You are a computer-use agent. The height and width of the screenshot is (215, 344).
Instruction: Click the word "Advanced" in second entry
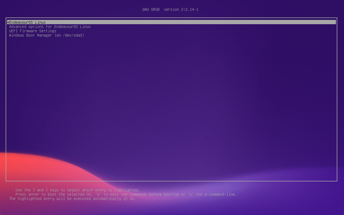coord(18,27)
